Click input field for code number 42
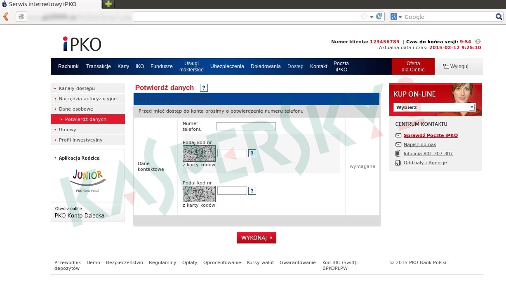The height and width of the screenshot is (281, 506). (x=232, y=153)
